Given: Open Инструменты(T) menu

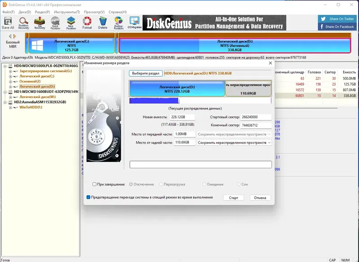Looking at the screenshot, I should point(67,12).
